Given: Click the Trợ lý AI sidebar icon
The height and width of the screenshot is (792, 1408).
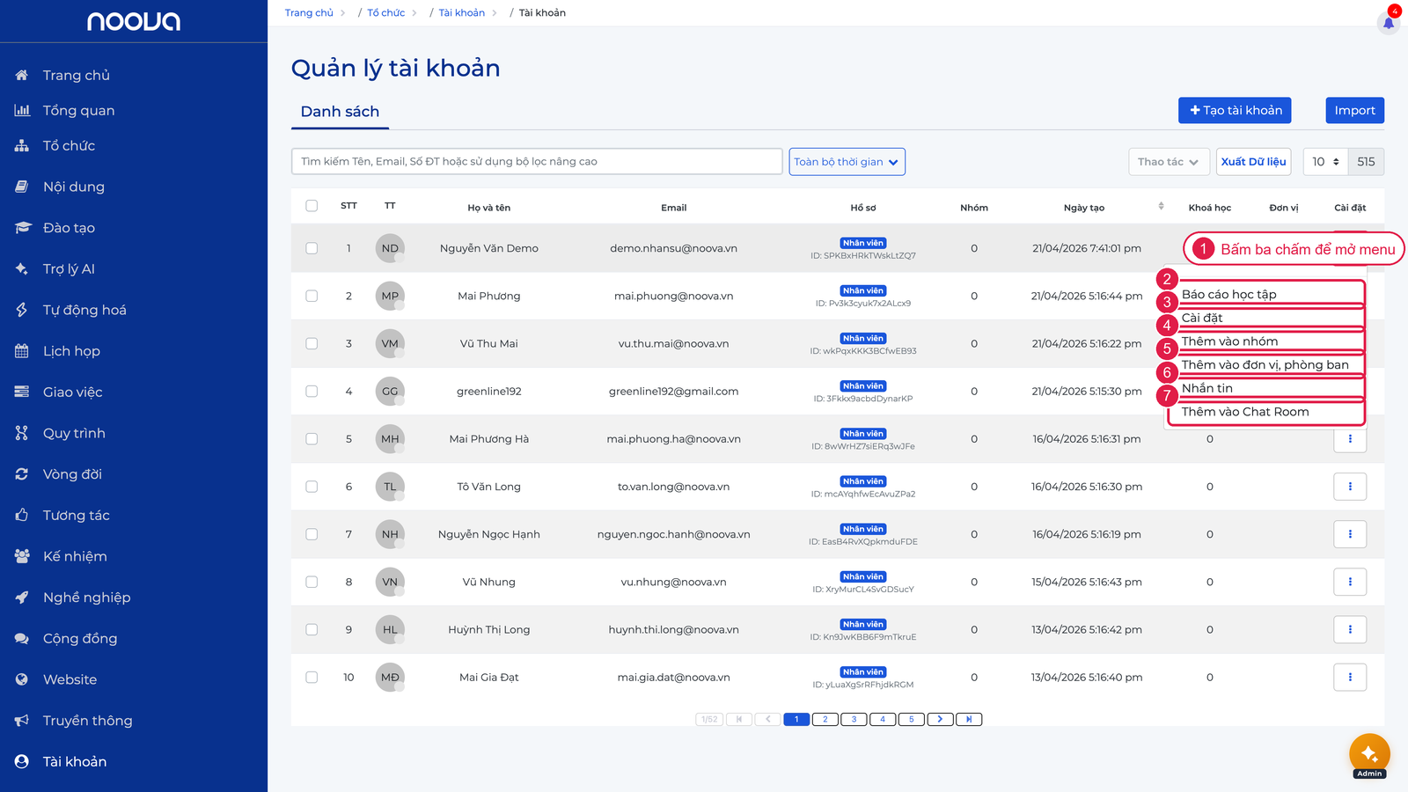Looking at the screenshot, I should [x=22, y=268].
